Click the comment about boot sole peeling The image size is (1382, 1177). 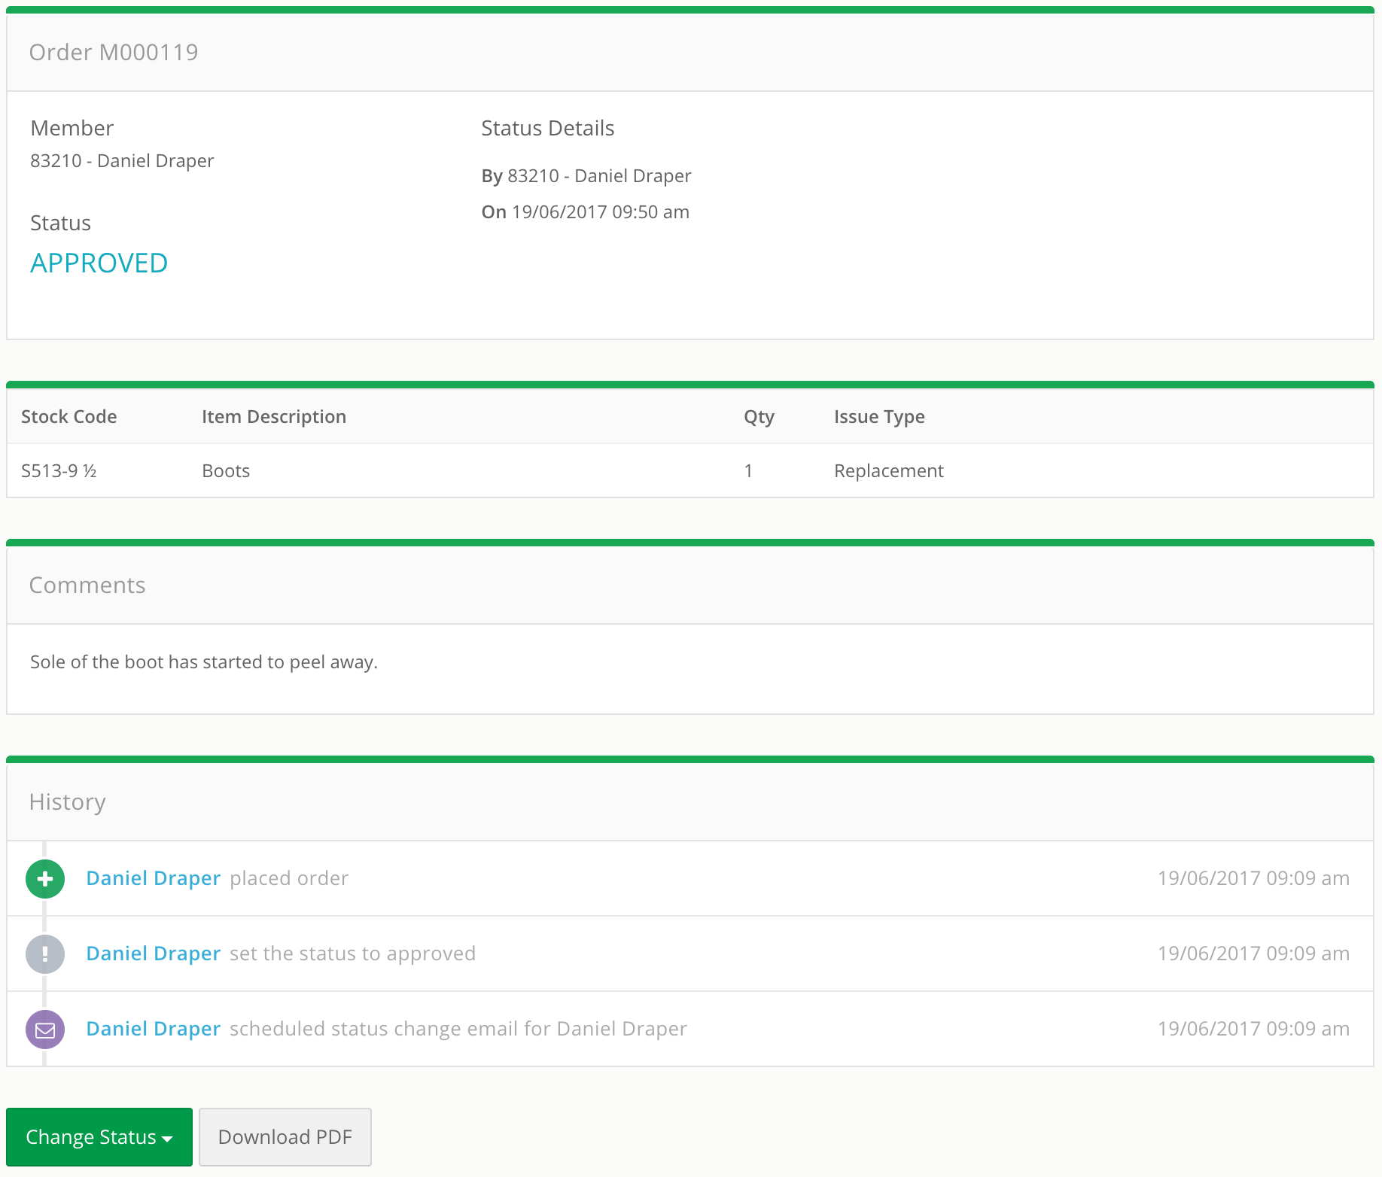[204, 662]
